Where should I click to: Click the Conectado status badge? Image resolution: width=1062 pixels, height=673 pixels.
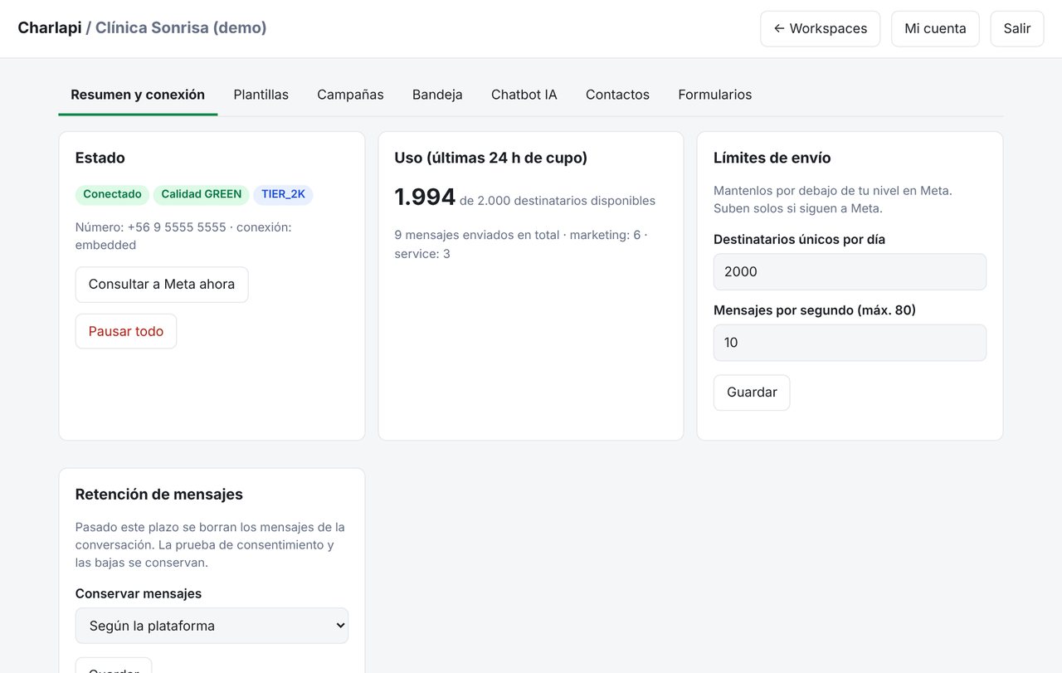tap(112, 194)
